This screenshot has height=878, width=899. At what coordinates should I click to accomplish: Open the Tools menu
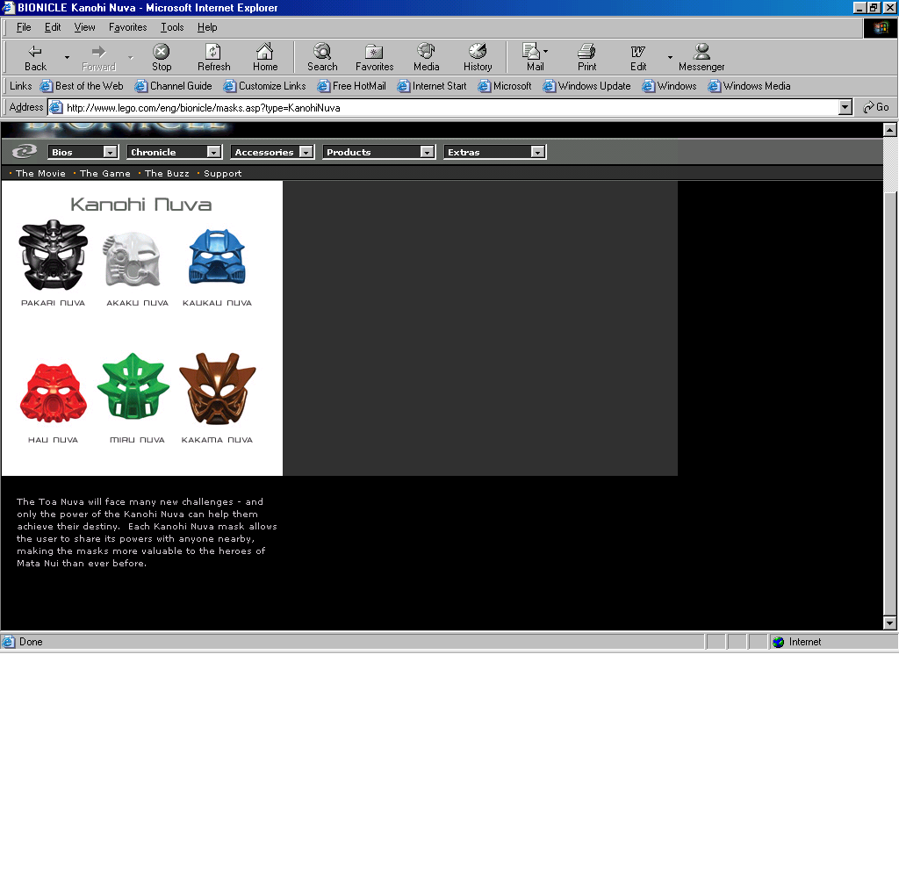pyautogui.click(x=172, y=27)
